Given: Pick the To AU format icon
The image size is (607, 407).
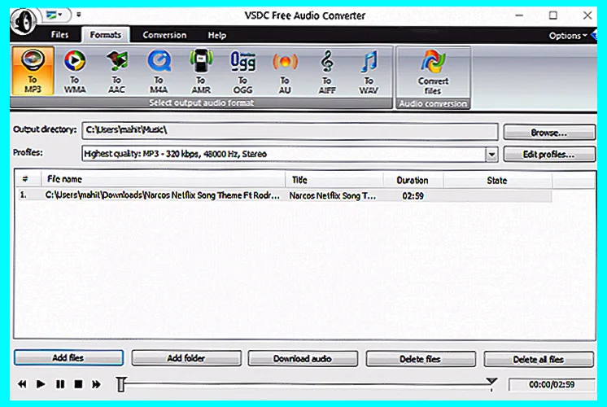Looking at the screenshot, I should pyautogui.click(x=285, y=72).
